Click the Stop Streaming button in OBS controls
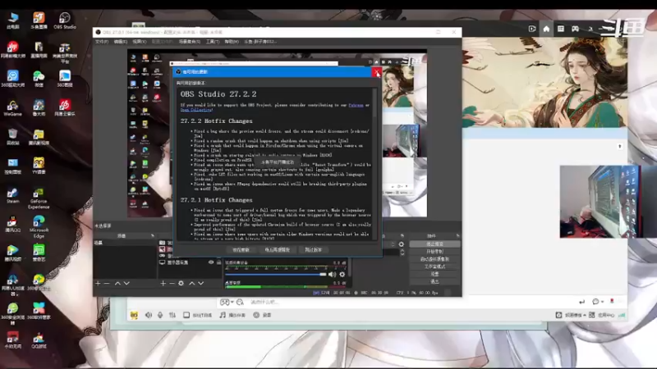The height and width of the screenshot is (369, 657). pos(434,244)
